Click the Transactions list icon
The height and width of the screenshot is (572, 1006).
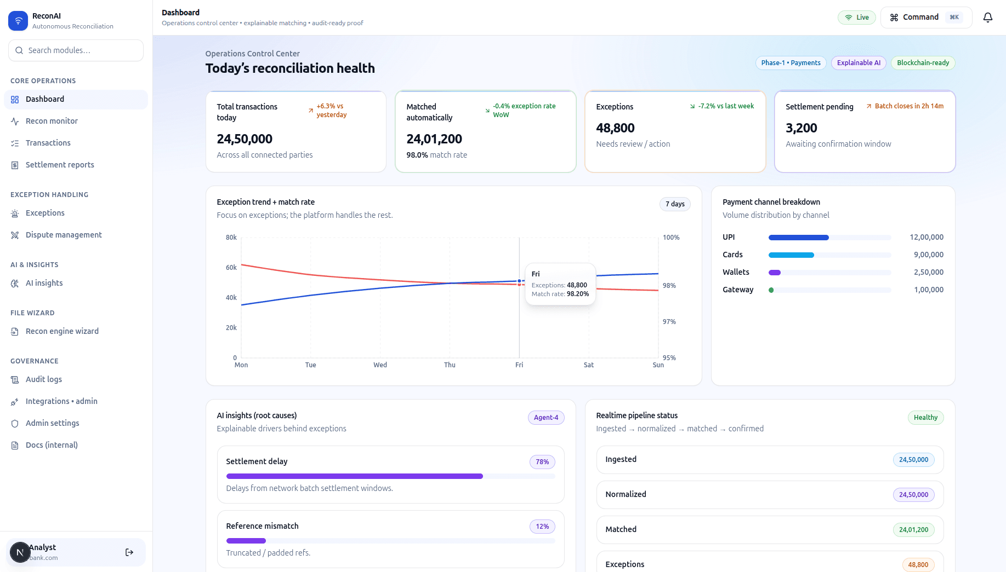point(15,143)
